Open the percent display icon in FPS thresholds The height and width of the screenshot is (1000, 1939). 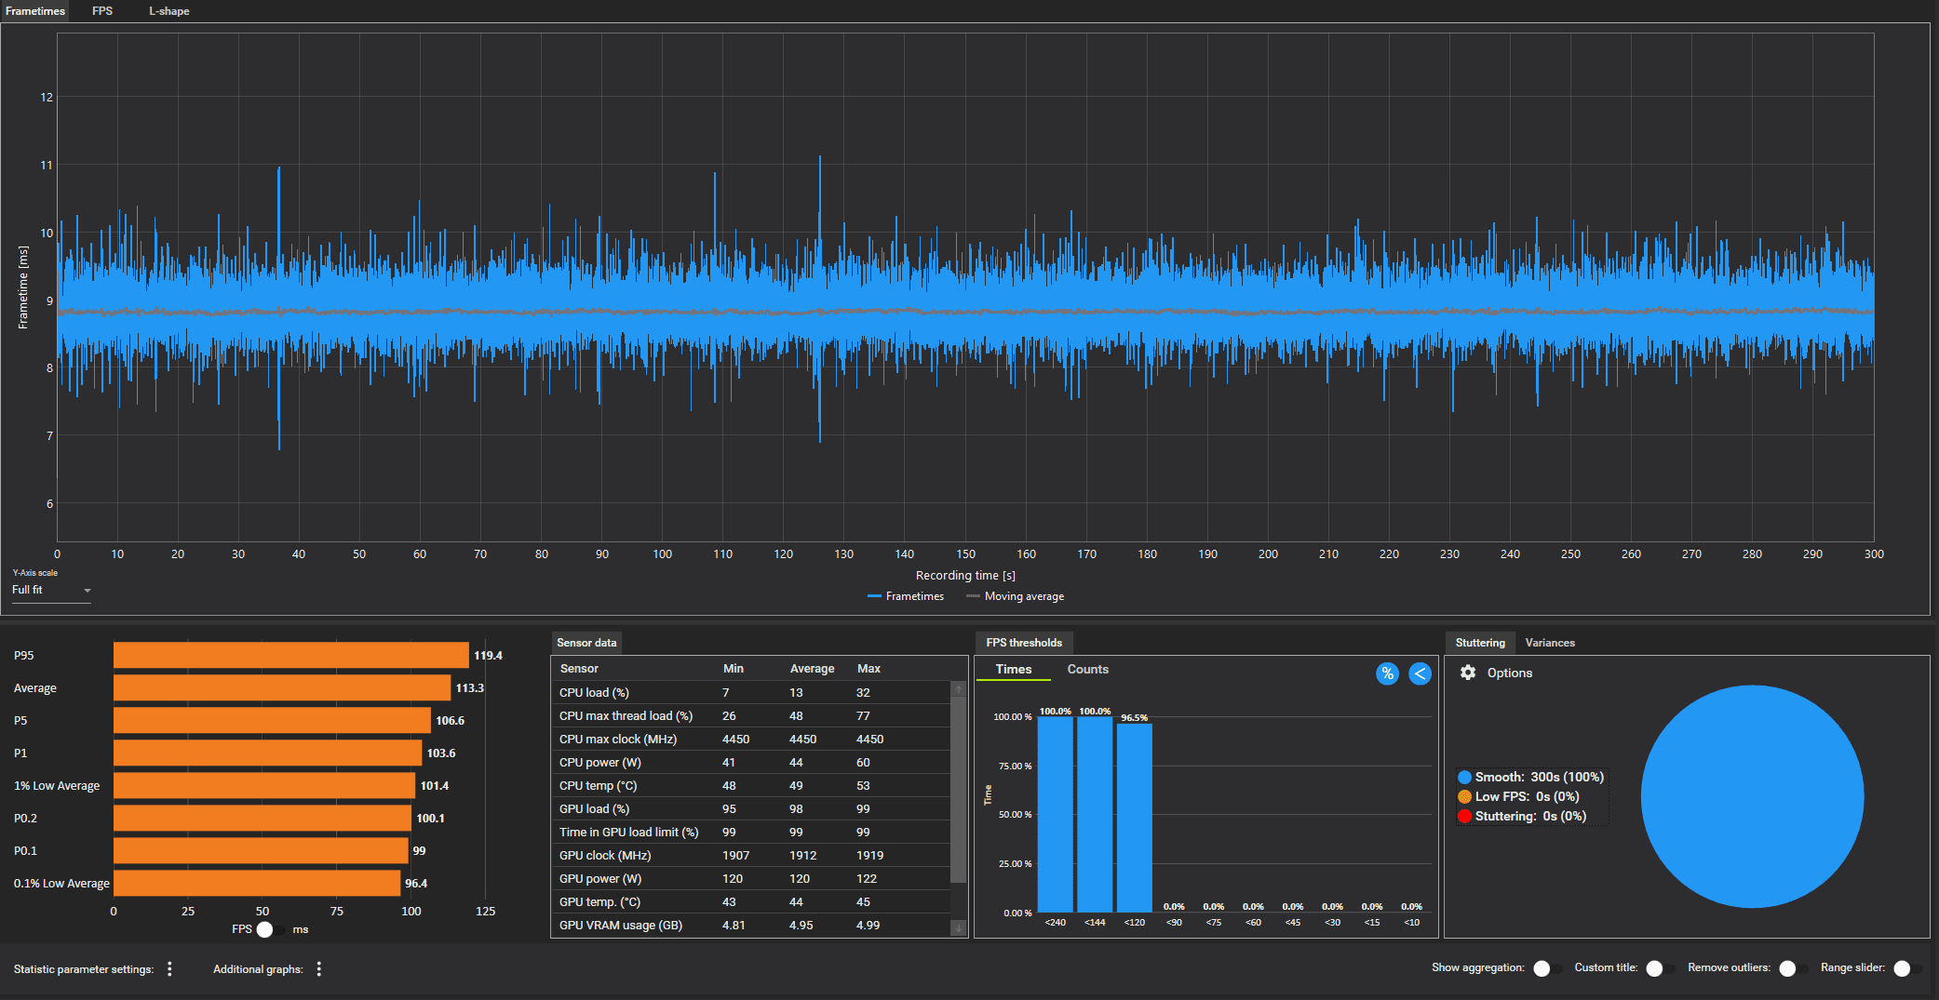(1387, 673)
